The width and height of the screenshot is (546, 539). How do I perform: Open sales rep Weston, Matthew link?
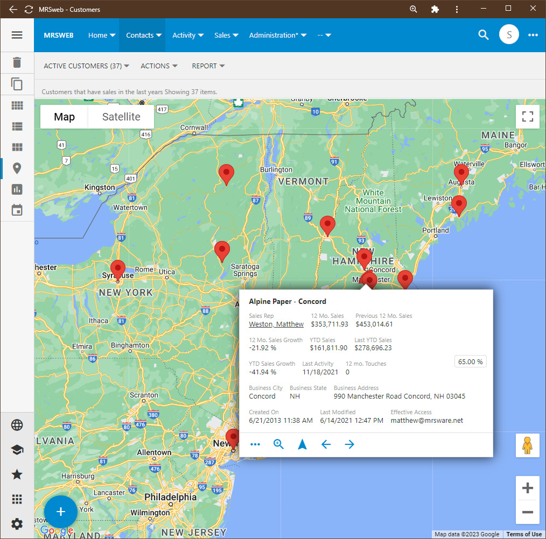click(x=276, y=324)
